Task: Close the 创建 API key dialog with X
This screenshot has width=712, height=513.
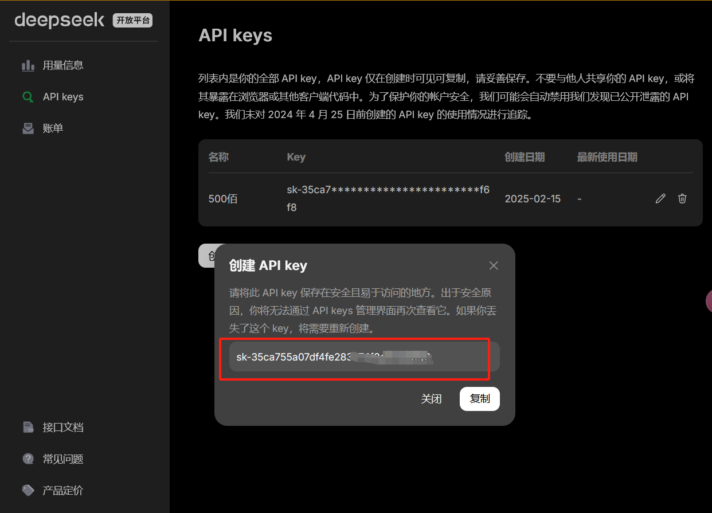Action: pyautogui.click(x=494, y=265)
